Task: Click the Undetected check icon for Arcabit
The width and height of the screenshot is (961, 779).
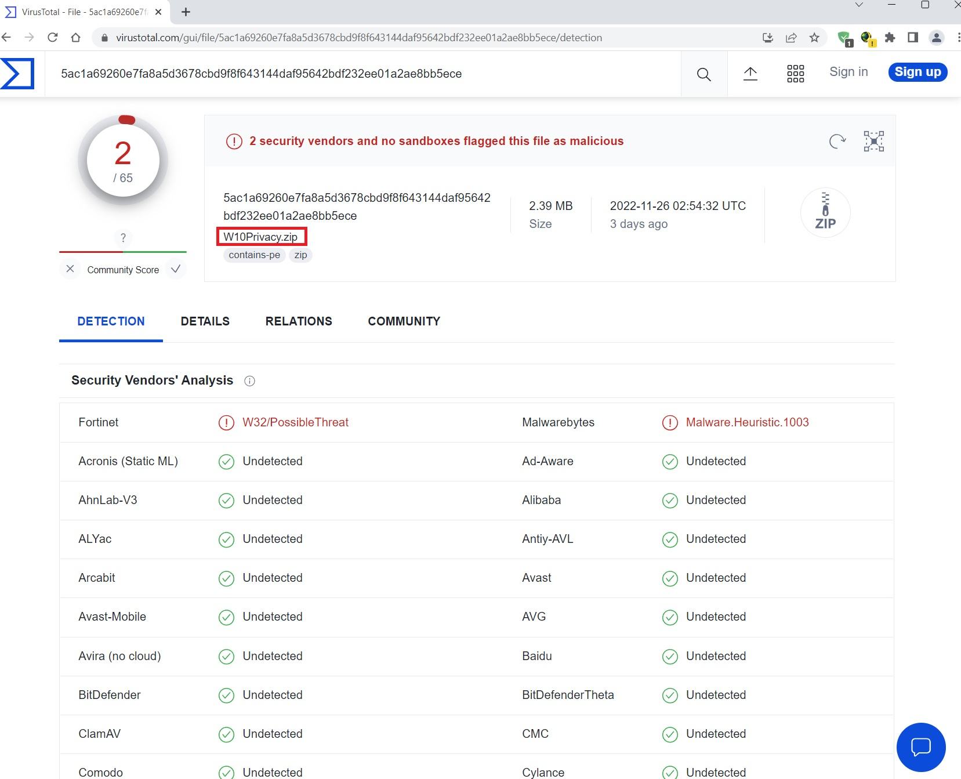Action: click(x=226, y=578)
